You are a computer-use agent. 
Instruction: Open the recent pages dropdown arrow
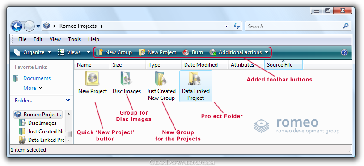pos(38,26)
